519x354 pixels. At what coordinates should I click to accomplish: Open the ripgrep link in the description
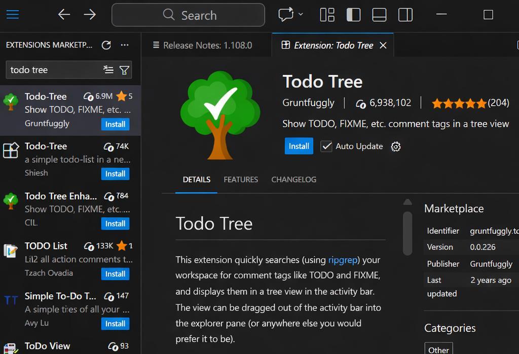[343, 260]
